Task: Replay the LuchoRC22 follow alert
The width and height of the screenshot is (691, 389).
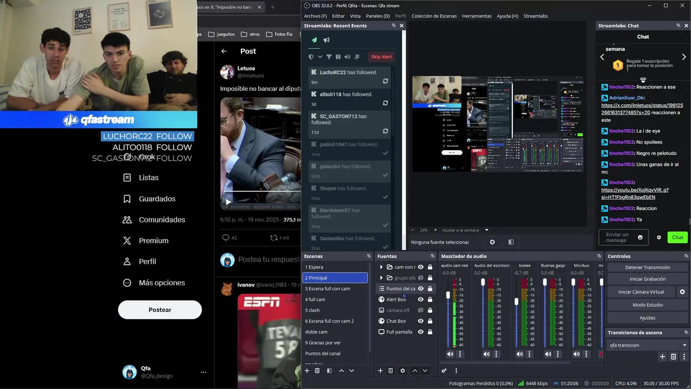Action: [x=385, y=81]
